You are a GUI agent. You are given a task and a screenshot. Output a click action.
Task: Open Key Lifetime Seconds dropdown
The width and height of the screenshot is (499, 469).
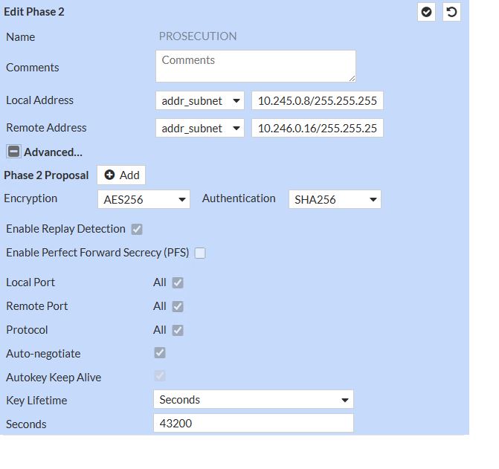(253, 400)
